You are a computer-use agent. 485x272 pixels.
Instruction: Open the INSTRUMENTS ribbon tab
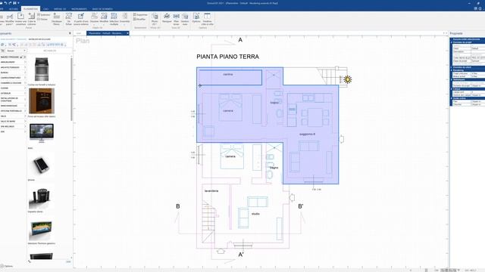pyautogui.click(x=79, y=9)
